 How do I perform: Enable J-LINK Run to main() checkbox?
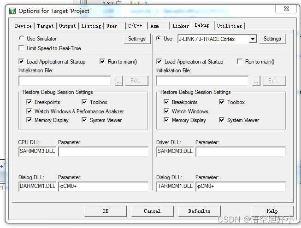pos(240,62)
